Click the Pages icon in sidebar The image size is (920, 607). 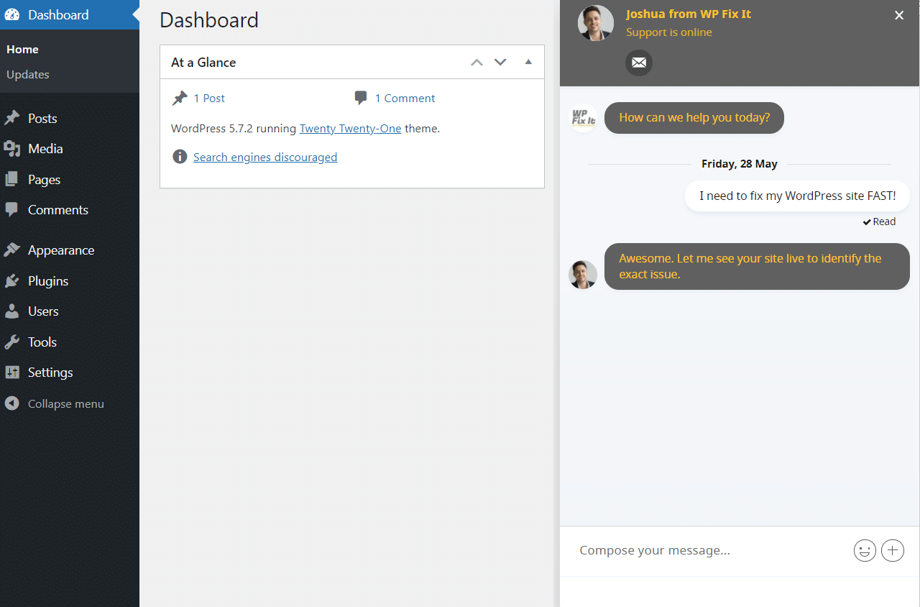tap(12, 179)
